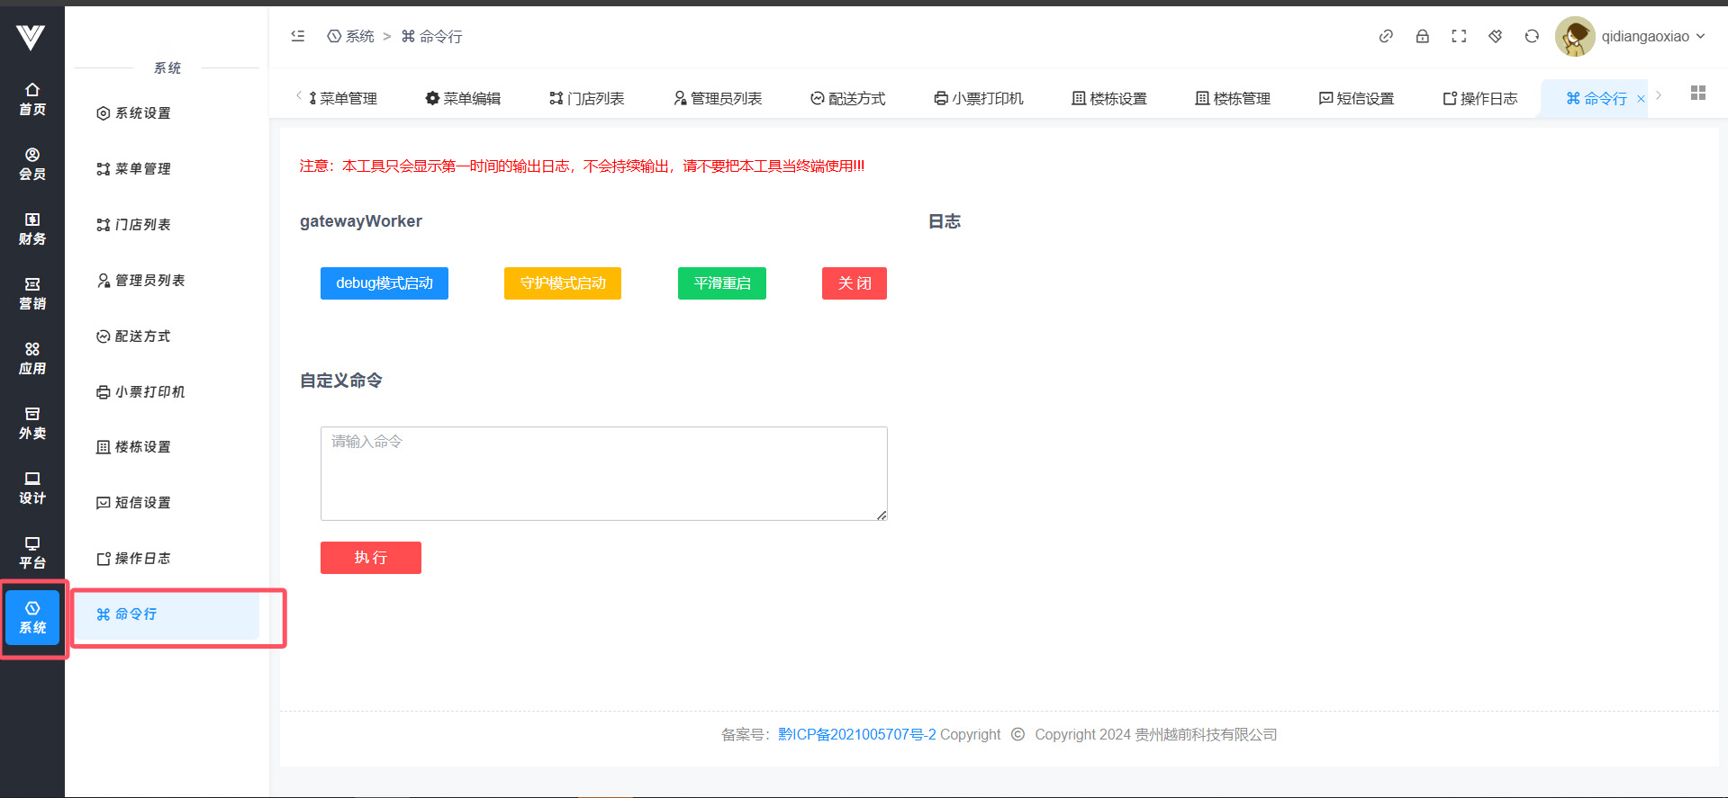Screen dimensions: 1728x798
Task: Switch to the 小票打印机 tab
Action: pyautogui.click(x=978, y=98)
